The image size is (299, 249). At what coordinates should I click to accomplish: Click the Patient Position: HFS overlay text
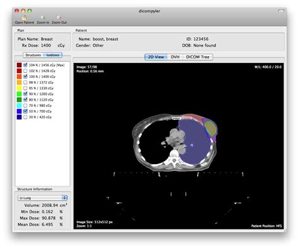click(x=266, y=226)
